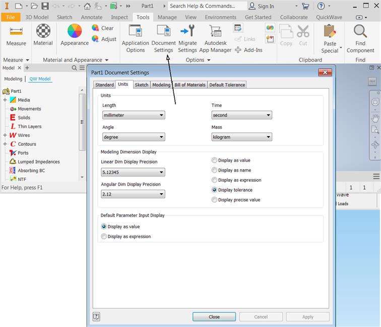Click the Open folder icon in quick access toolbar
Image resolution: width=381 pixels, height=327 pixels.
coord(34,6)
